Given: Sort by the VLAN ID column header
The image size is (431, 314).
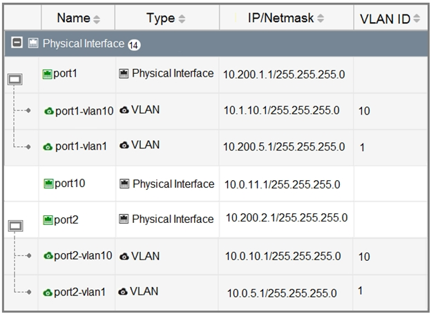Looking at the screenshot, I should 416,19.
